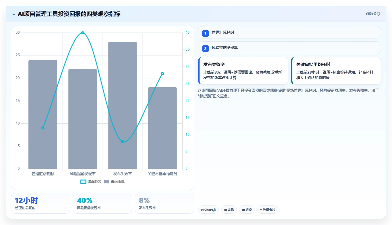
Task: Select the 表格 tag
Action: [229, 210]
